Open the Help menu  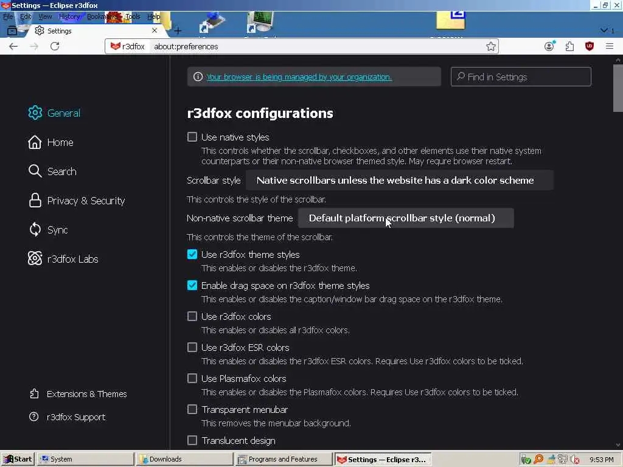(x=153, y=16)
